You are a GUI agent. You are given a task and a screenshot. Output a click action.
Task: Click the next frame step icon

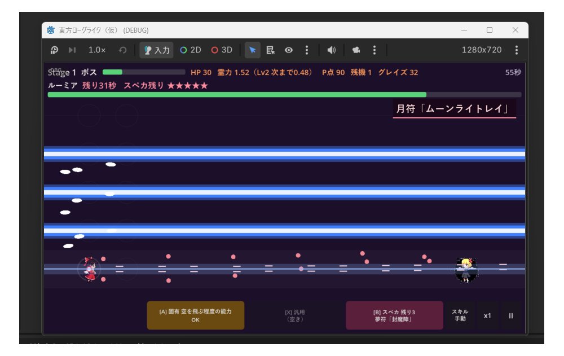[72, 50]
